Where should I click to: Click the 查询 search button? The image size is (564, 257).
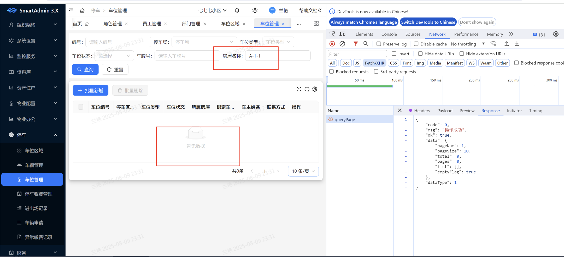pos(85,69)
